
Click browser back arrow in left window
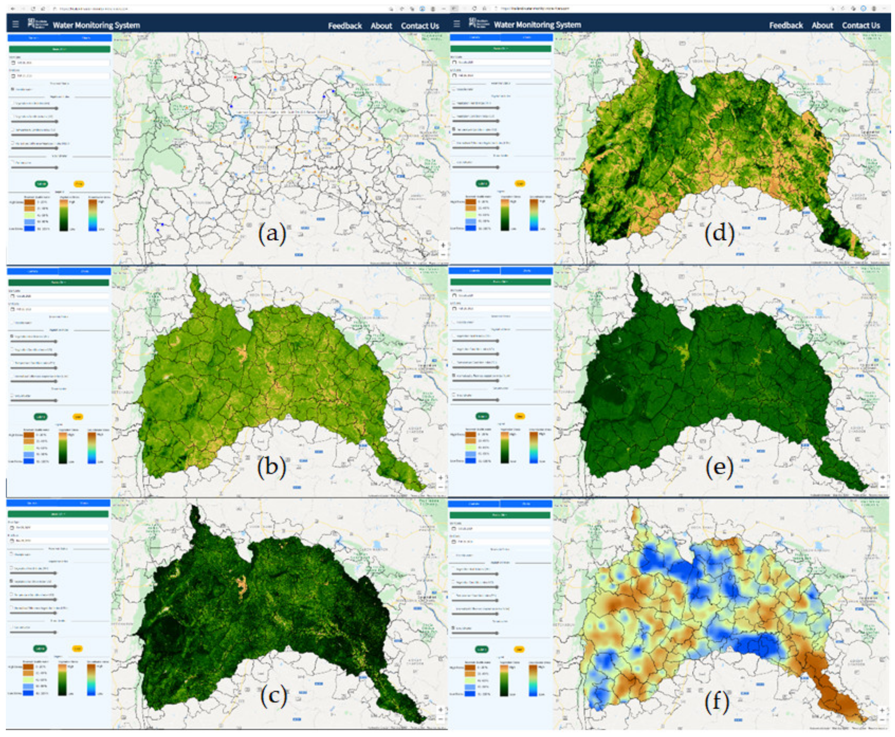13,9
